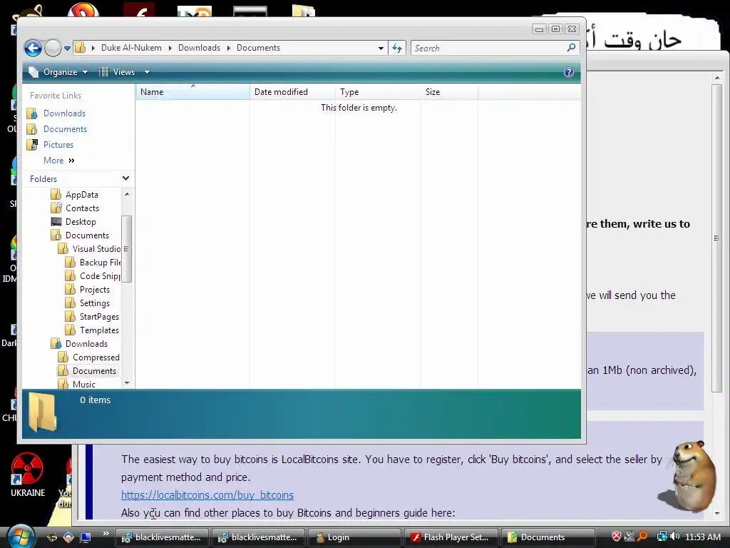Expand the address bar history dropdown
The height and width of the screenshot is (548, 730).
click(x=381, y=48)
